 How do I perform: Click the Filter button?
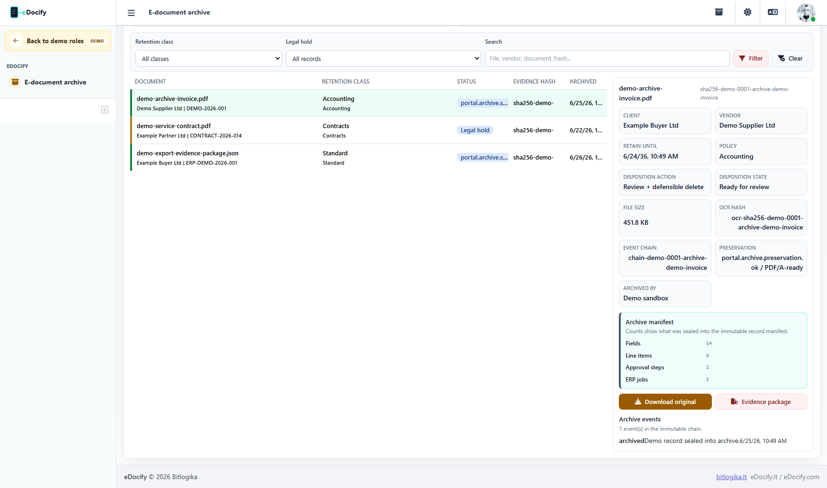751,59
